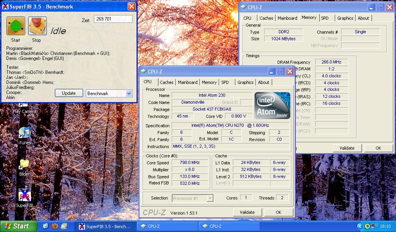Open the About tab in front CPU-Z
This screenshot has width=396, height=232.
pos(263,82)
